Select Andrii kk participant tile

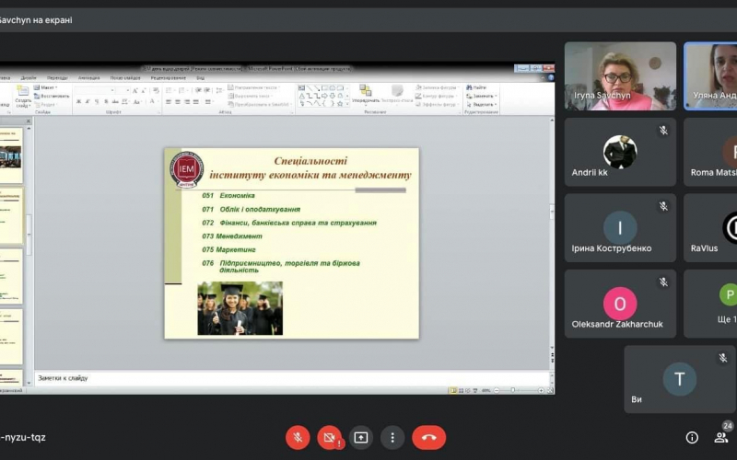620,152
